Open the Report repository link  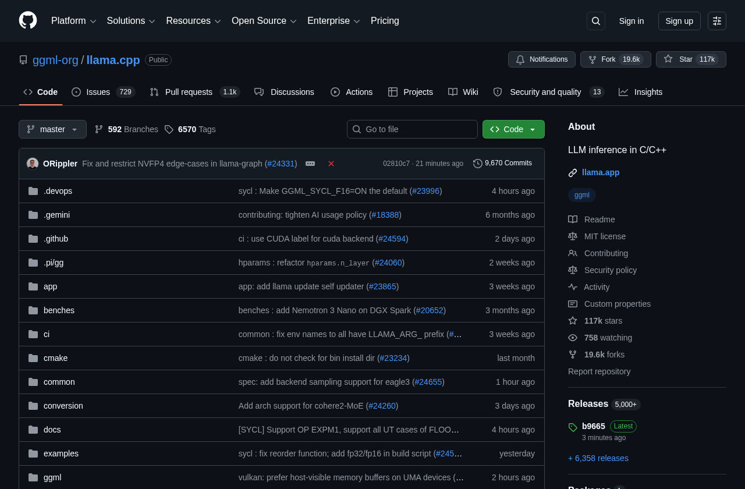599,371
